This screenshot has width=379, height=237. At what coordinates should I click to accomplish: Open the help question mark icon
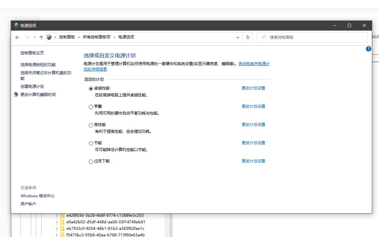click(368, 49)
